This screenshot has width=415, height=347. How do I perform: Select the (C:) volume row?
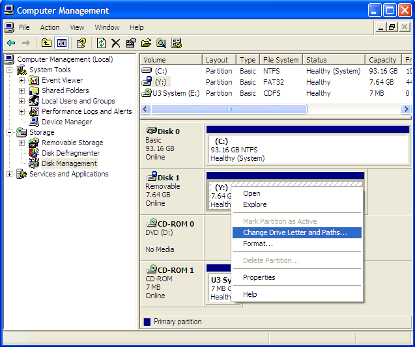pyautogui.click(x=276, y=71)
